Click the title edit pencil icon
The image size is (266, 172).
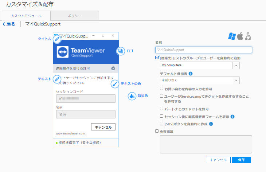coord(57,39)
